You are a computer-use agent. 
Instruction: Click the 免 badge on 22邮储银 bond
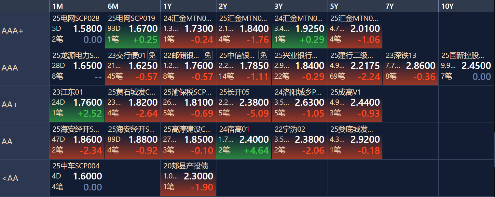pos(208,55)
